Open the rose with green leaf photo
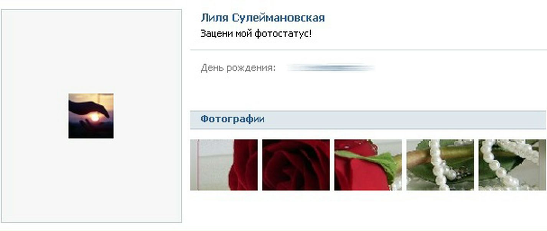The width and height of the screenshot is (547, 231). pos(368,165)
